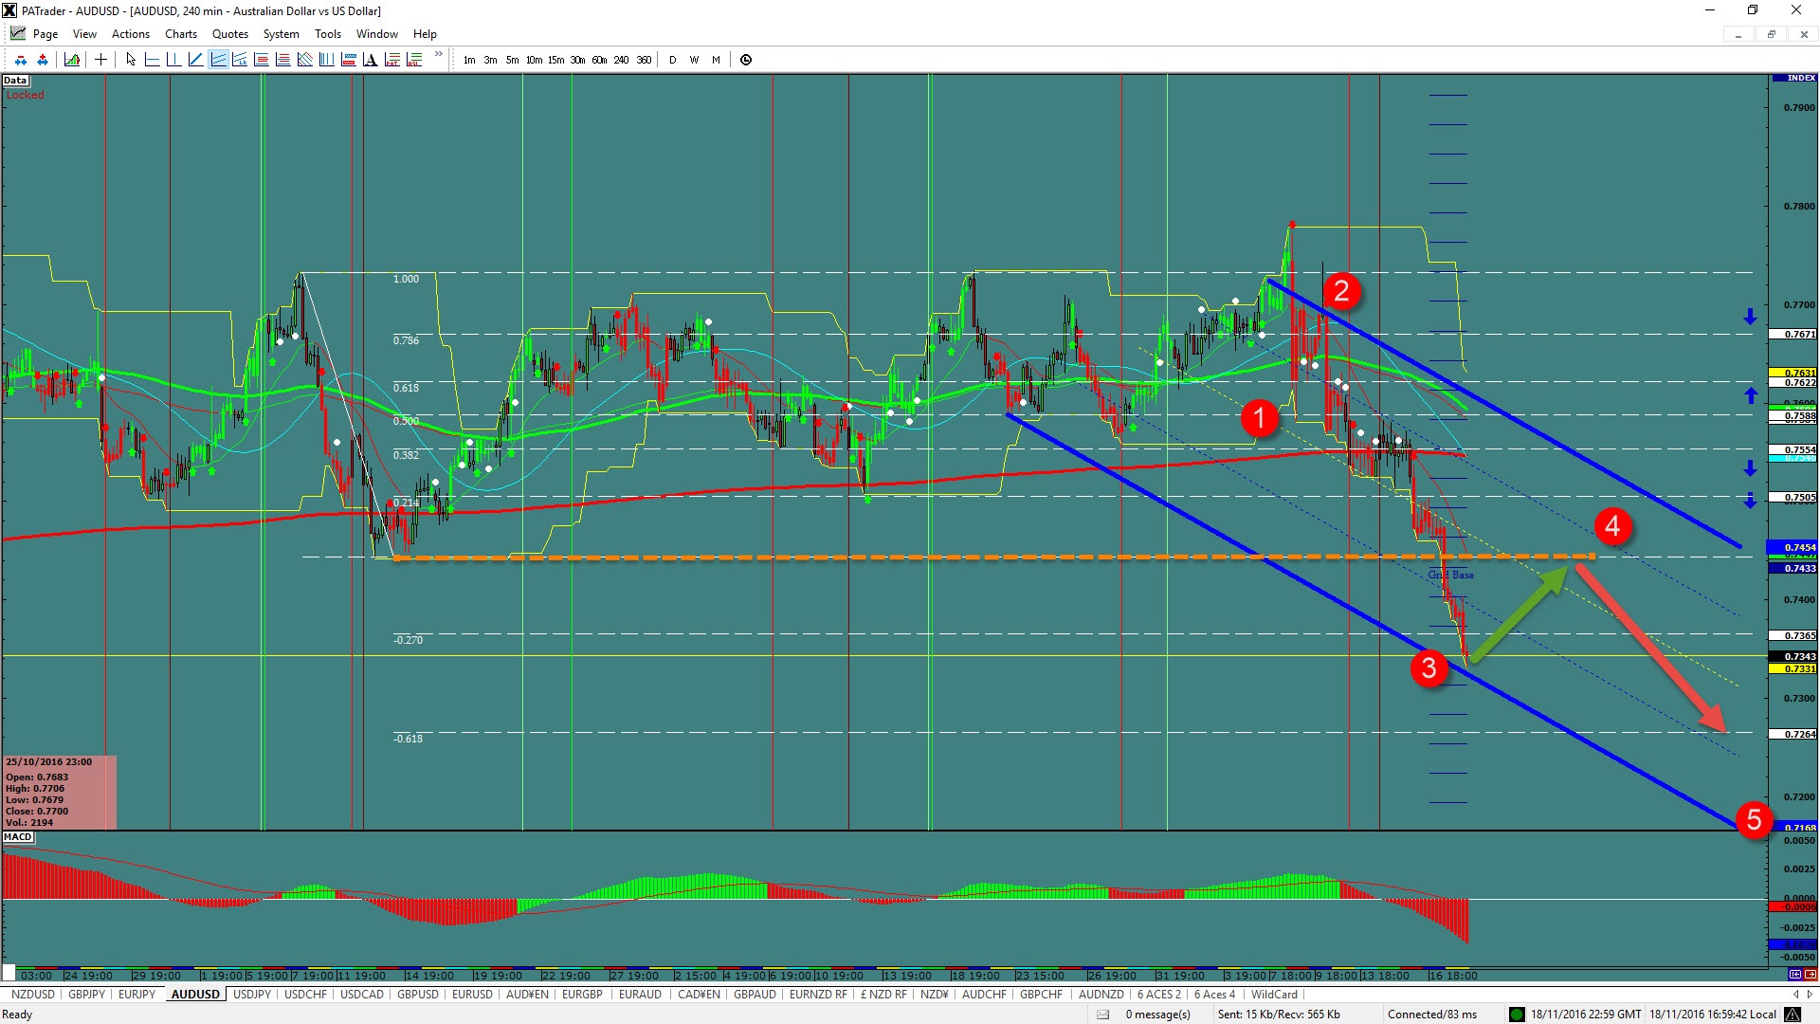Viewport: 1820px width, 1024px height.
Task: Switch chart to 10m timeframe
Action: 534,60
